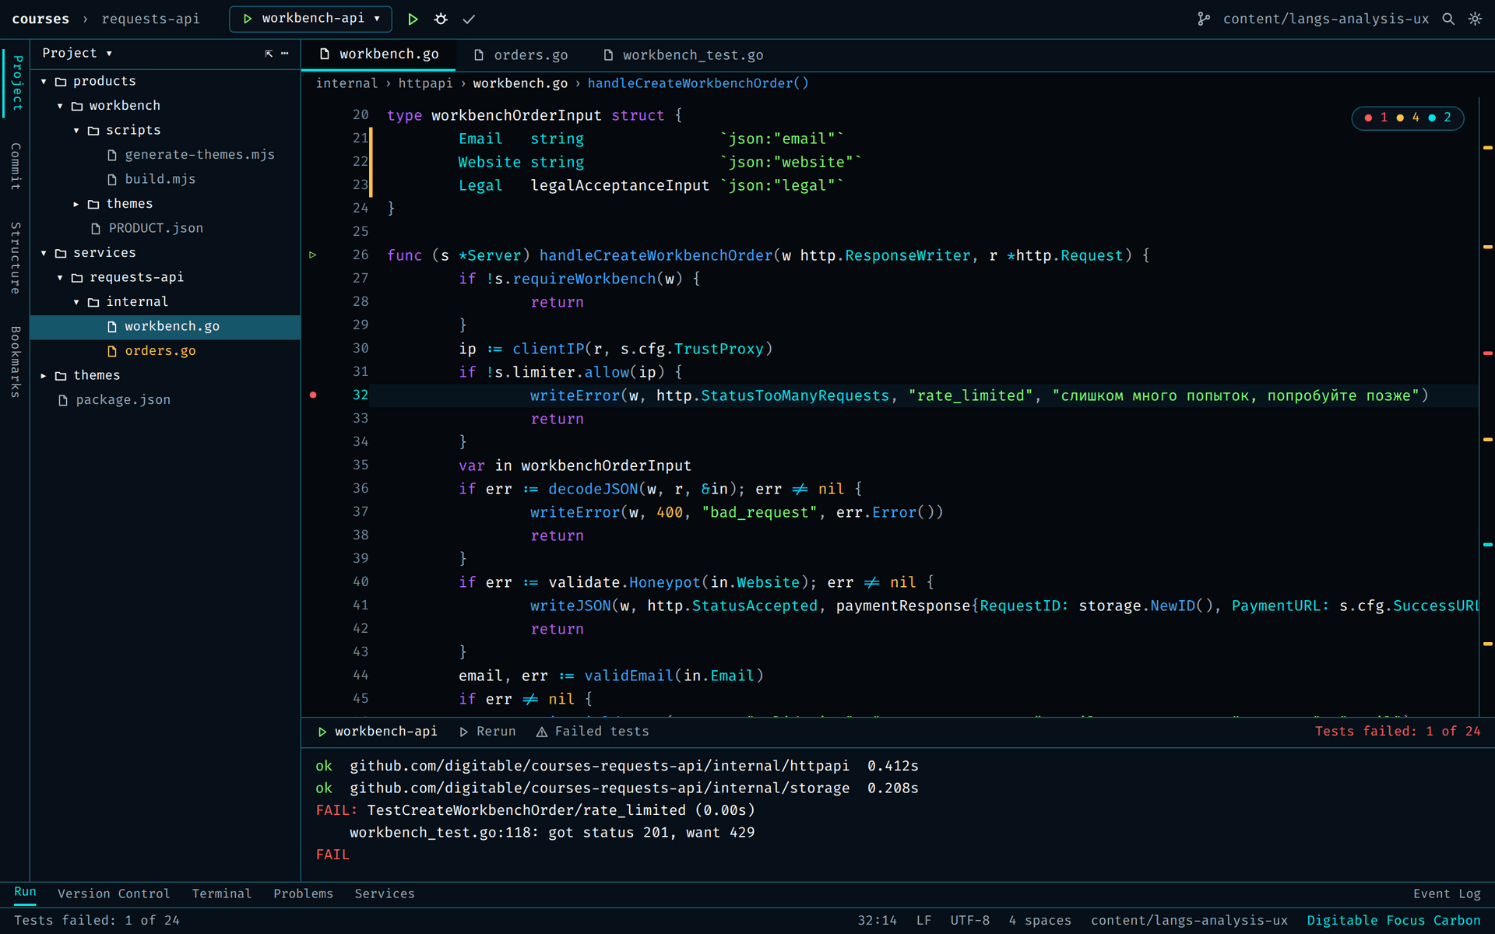The image size is (1495, 934).
Task: Click the yellow warning count indicator
Action: pos(1408,118)
